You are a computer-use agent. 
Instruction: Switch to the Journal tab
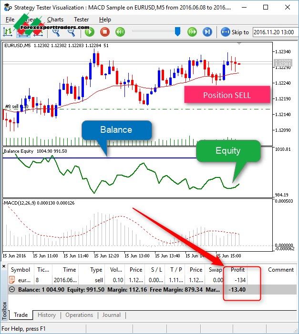pos(112,315)
